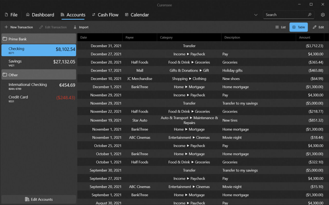
Task: Select the September 1, 2021 date cell
Action: (x=106, y=195)
